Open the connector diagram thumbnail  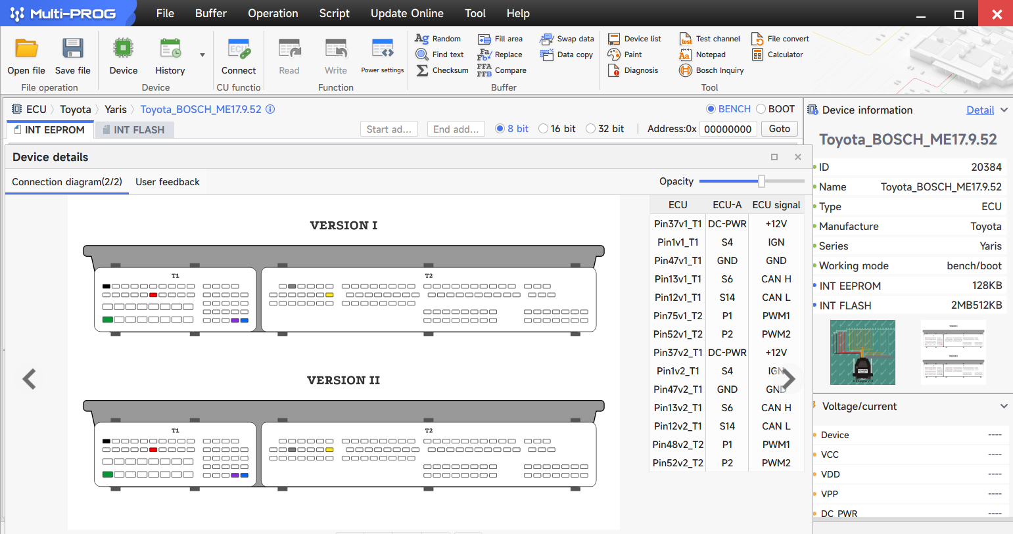tap(953, 352)
